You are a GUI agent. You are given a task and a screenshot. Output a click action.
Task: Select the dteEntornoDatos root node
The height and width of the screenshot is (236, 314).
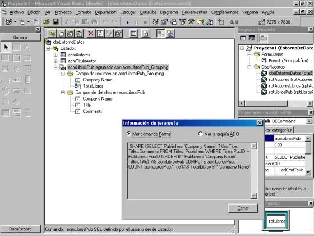tap(68, 42)
